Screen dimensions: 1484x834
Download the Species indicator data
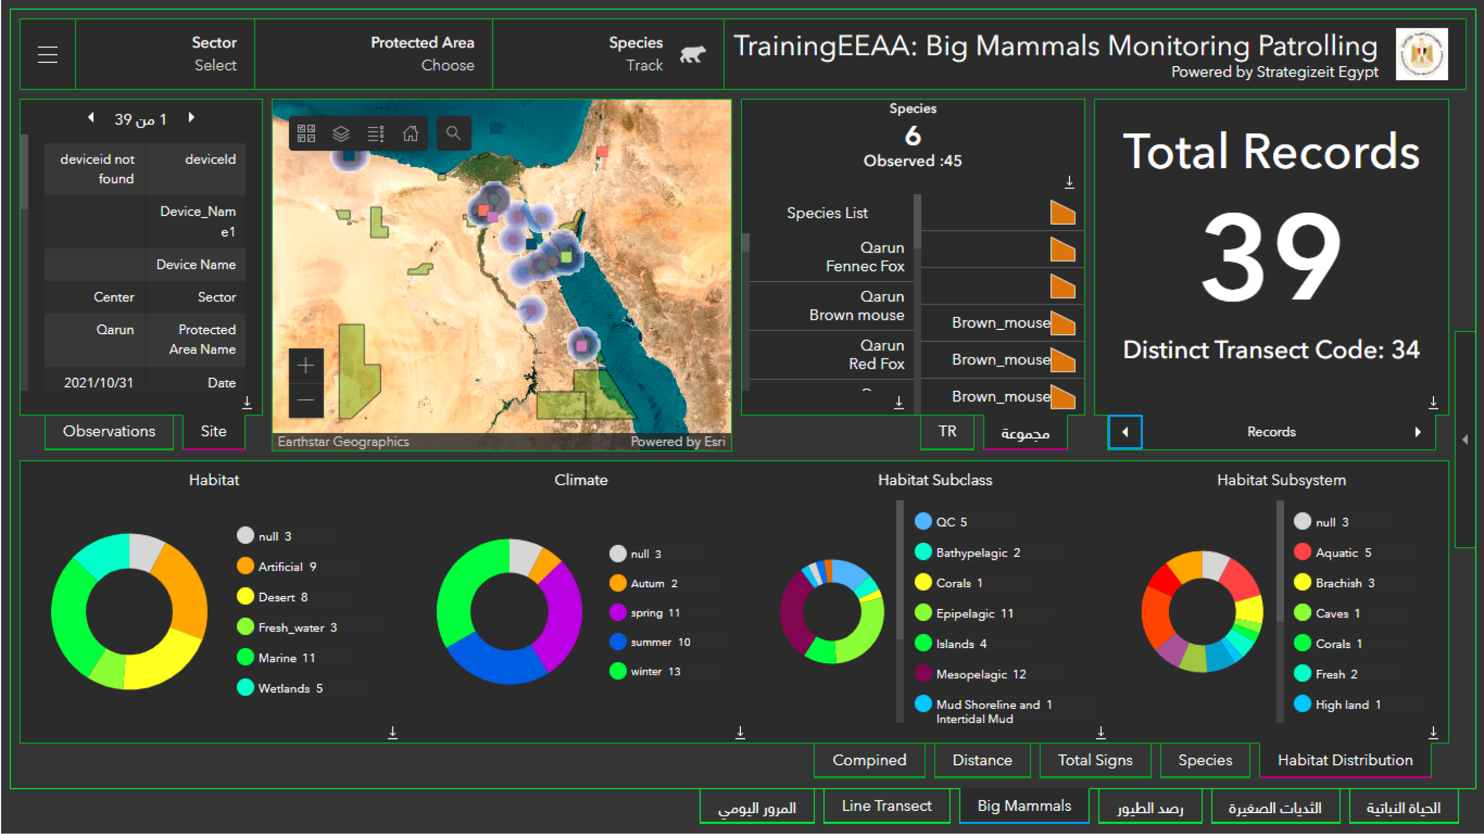(x=1069, y=182)
